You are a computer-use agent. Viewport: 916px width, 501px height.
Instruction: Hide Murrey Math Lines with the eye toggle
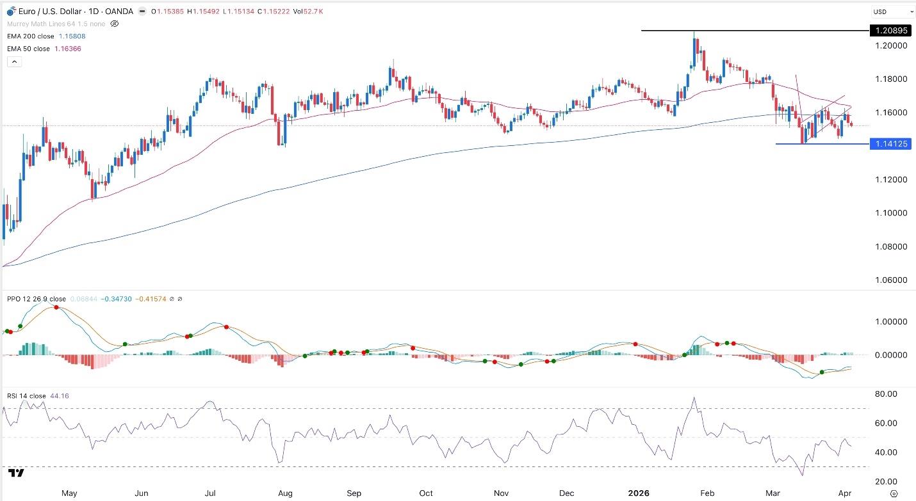(114, 23)
